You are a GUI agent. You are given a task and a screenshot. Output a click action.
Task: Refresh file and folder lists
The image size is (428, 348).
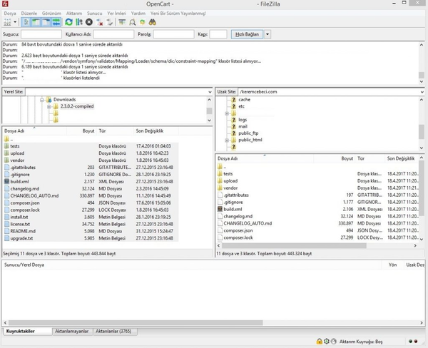click(68, 22)
